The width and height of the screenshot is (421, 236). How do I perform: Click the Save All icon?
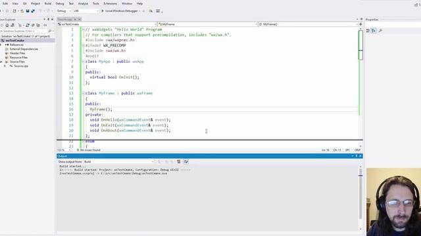coord(33,11)
